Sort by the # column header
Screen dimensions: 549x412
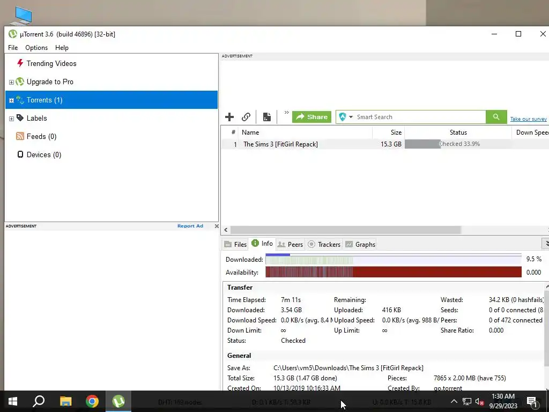coord(233,133)
